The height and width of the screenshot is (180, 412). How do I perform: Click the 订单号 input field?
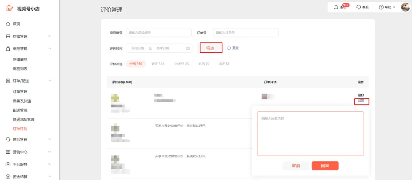tap(246, 33)
